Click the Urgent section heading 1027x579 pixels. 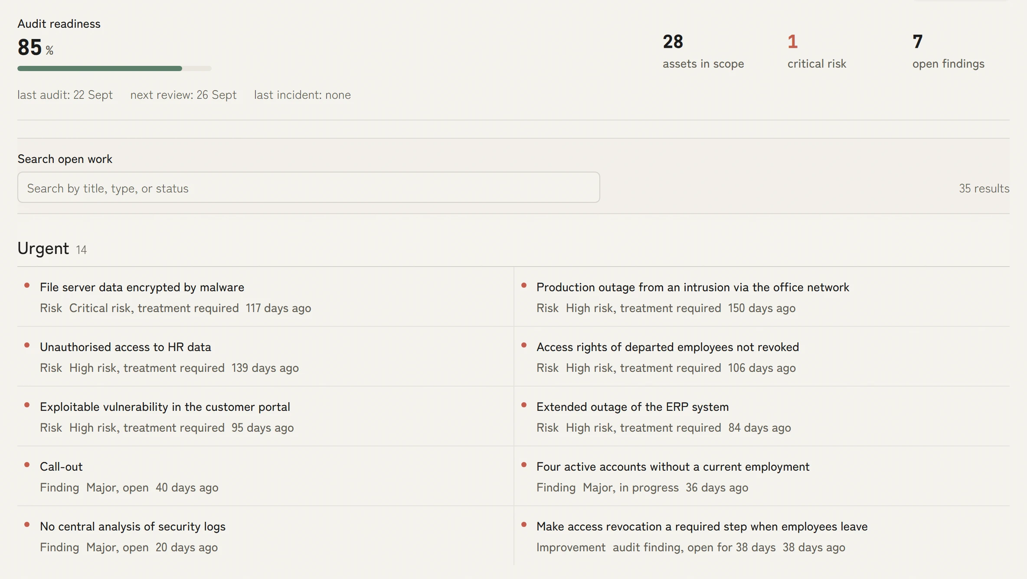coord(43,248)
